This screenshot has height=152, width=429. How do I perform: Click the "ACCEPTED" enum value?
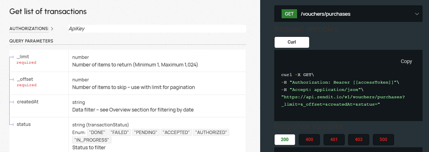[x=176, y=132]
